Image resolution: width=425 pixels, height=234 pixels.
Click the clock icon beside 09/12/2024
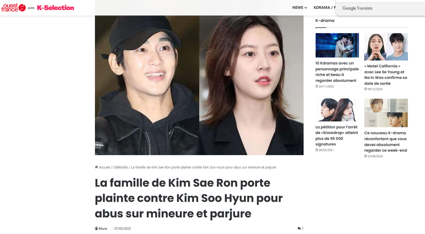point(365,89)
